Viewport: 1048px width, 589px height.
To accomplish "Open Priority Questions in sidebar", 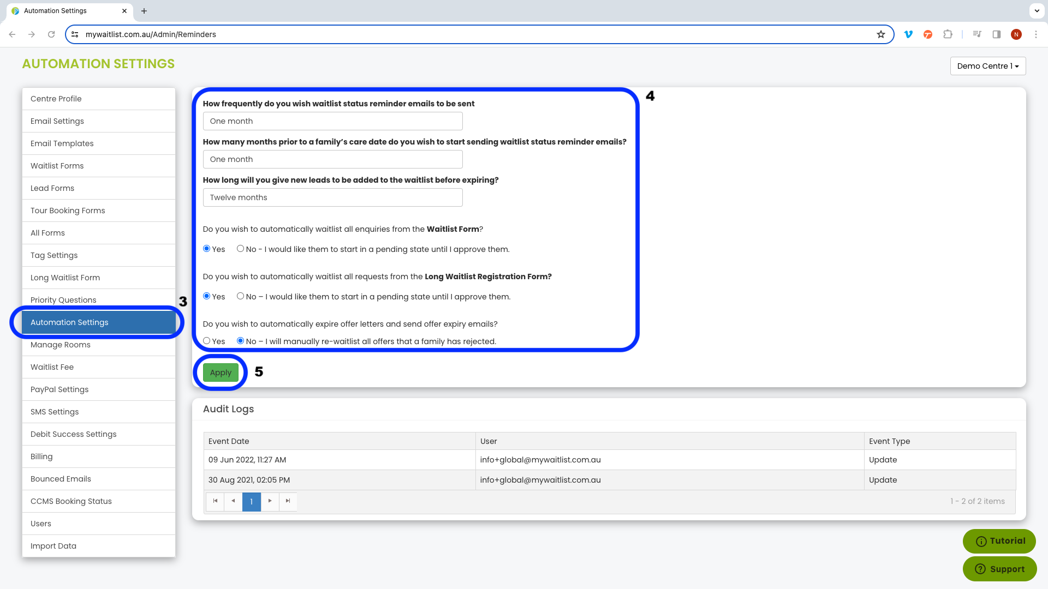I will click(99, 300).
